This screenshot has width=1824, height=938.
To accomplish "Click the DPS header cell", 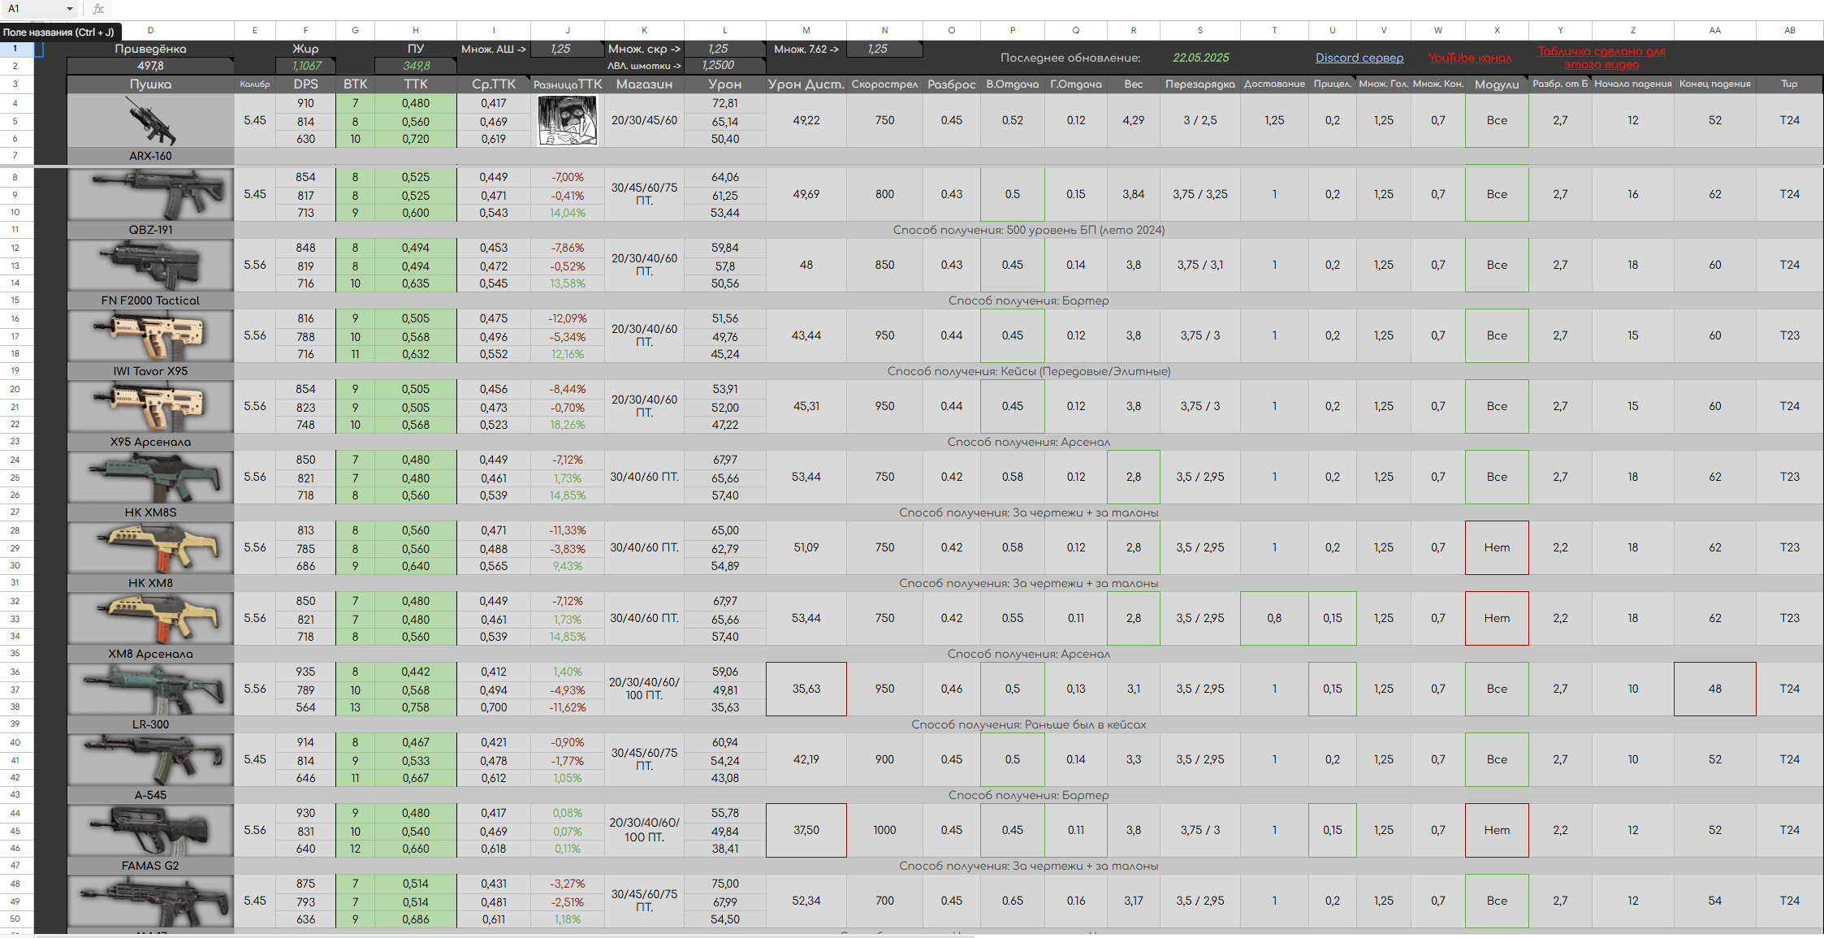I will (305, 84).
